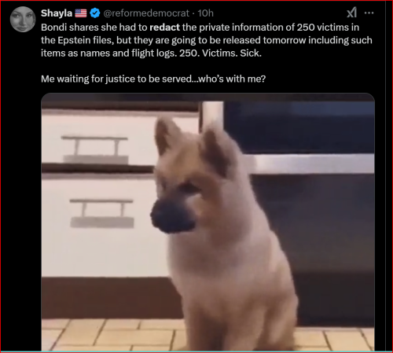The height and width of the screenshot is (353, 393).
Task: Open the Shayla display name link
Action: 57,13
